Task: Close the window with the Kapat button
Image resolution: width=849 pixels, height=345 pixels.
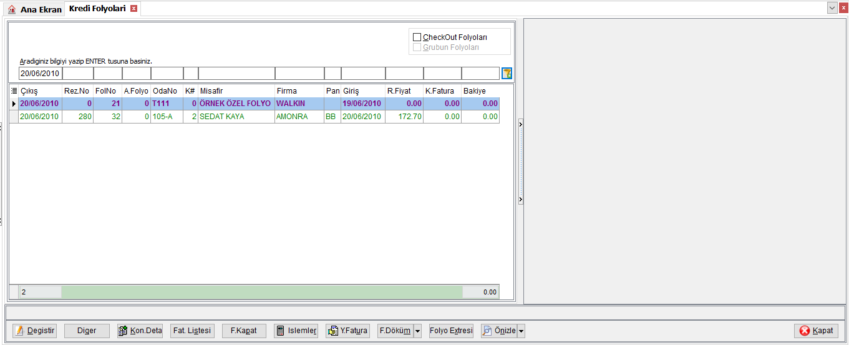Action: 816,331
